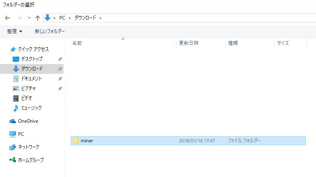Click the ドキュメント page icon
Viewport: 316px width, 177px height.
16,79
